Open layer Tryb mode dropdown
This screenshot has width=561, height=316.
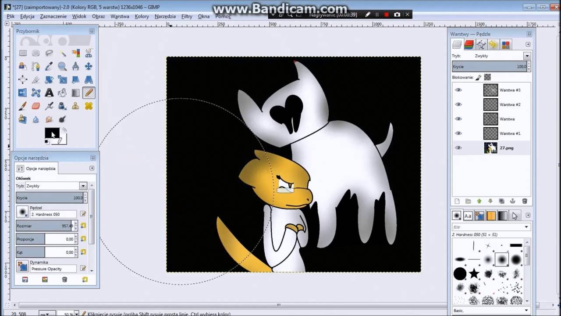point(527,56)
